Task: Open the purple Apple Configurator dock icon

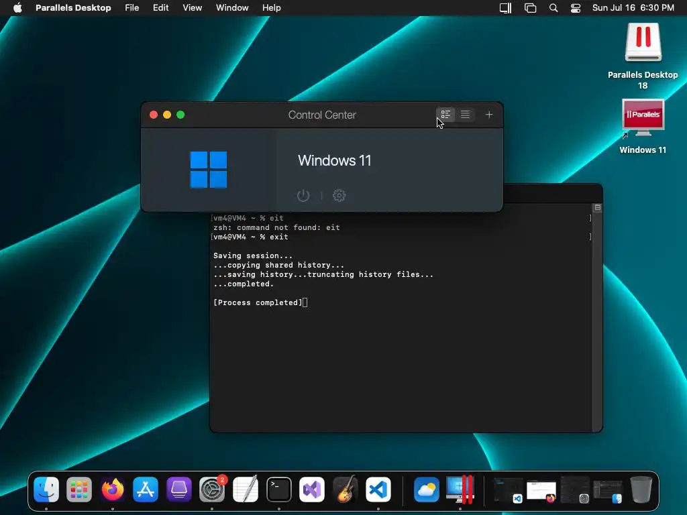Action: (x=178, y=489)
